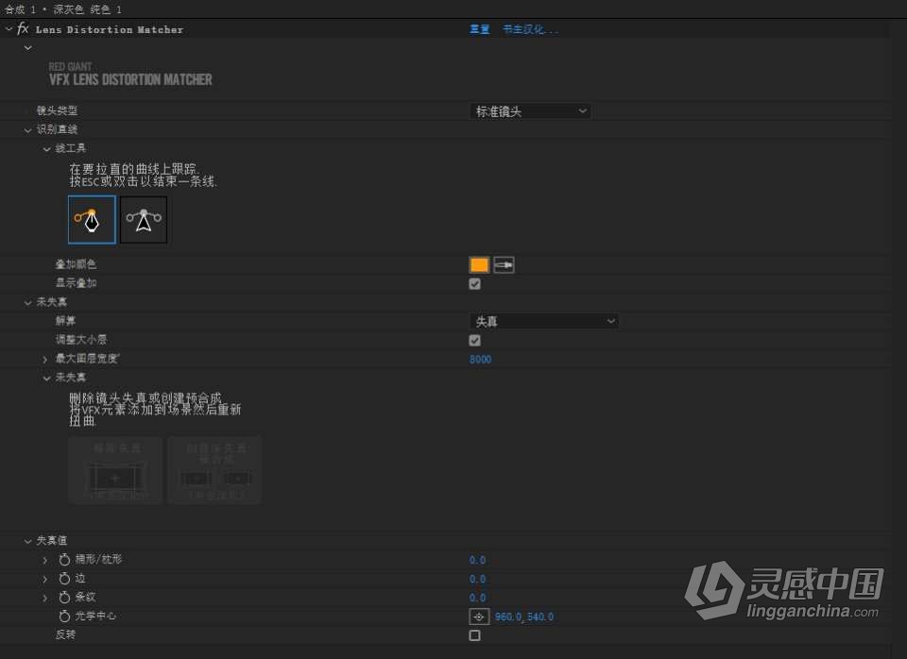Click the fx icon of Lens Distortion Matcher

click(23, 29)
